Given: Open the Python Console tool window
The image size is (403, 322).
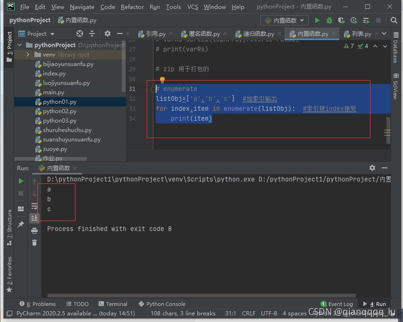Looking at the screenshot, I should pos(162,304).
